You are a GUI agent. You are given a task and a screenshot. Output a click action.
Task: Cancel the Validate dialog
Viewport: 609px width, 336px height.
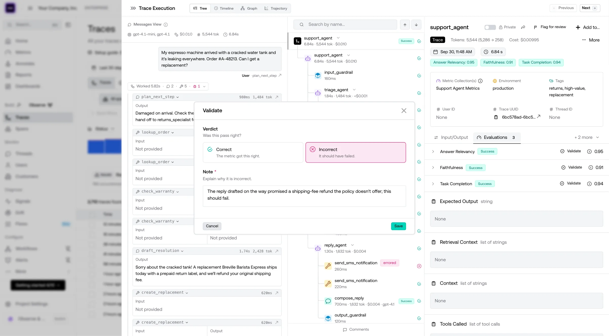(x=212, y=226)
